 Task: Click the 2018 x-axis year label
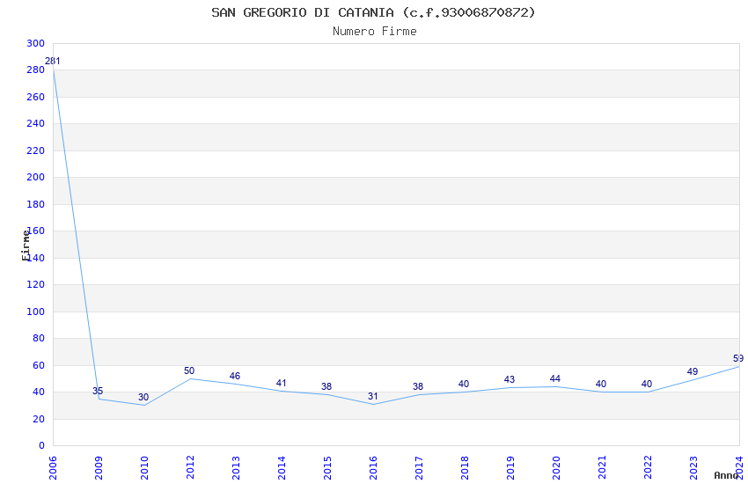click(x=466, y=468)
